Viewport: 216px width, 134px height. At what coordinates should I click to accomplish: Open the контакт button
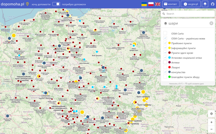(171, 4)
